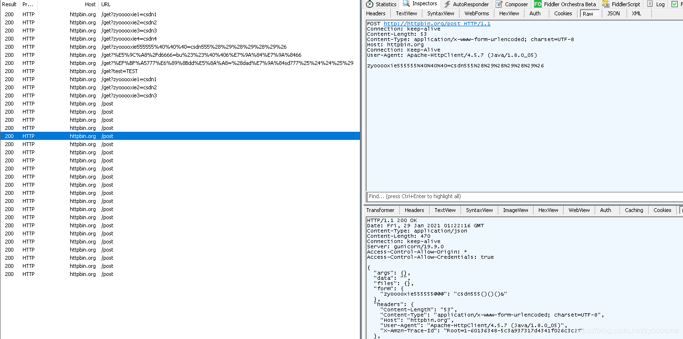Viewport: 683px width, 339px height.
Task: Click the Access-Control-Allow-Origin response line
Action: tap(417, 252)
